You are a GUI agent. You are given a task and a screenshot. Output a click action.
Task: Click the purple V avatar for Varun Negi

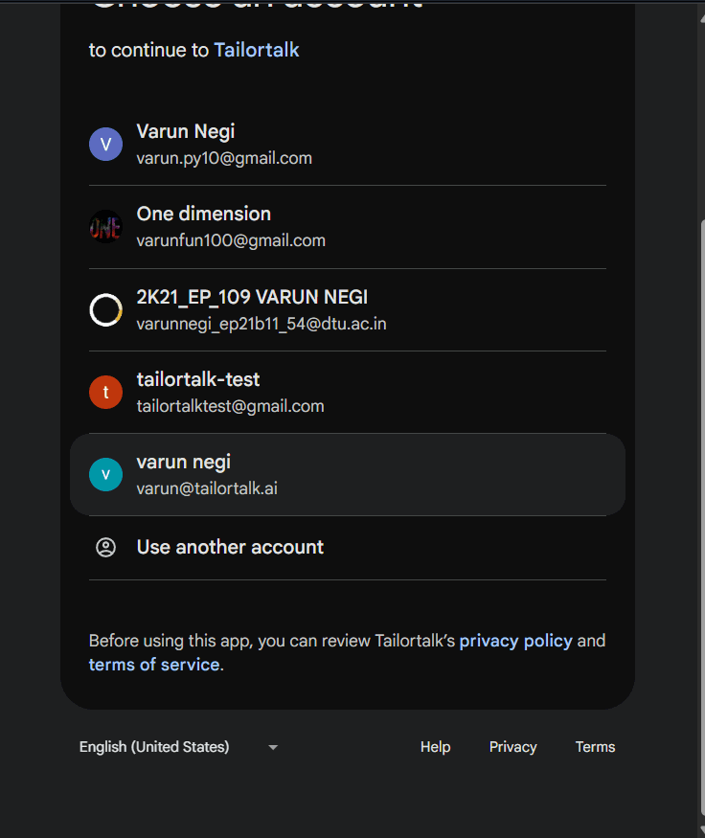pos(105,145)
